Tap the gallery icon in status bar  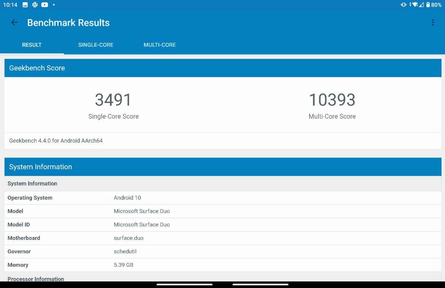click(25, 5)
